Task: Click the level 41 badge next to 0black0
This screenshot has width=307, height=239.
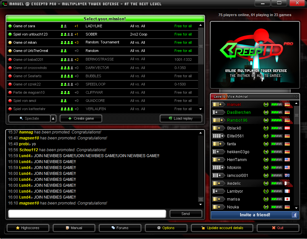Action: click(266, 128)
